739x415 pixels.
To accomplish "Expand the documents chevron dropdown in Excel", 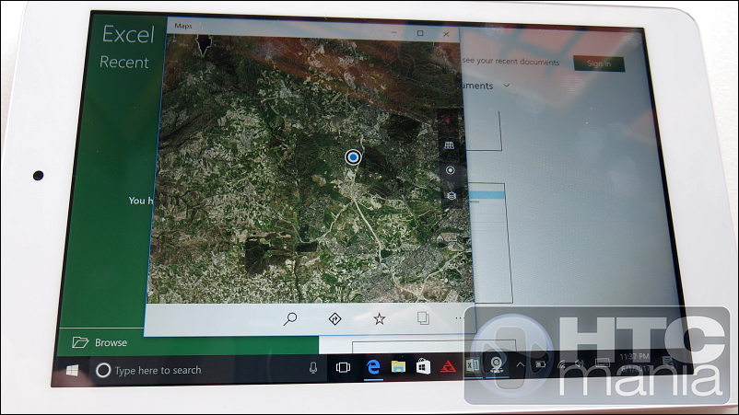I will click(x=506, y=86).
